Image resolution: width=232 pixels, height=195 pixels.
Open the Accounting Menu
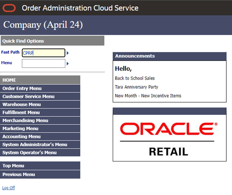[40, 137]
